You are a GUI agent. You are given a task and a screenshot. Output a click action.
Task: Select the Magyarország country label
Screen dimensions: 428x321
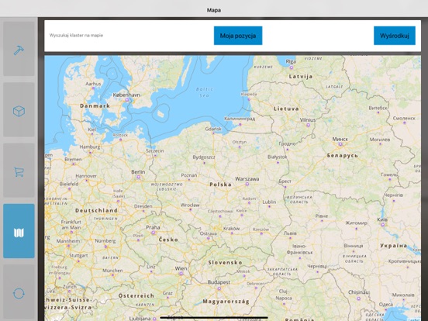click(226, 302)
